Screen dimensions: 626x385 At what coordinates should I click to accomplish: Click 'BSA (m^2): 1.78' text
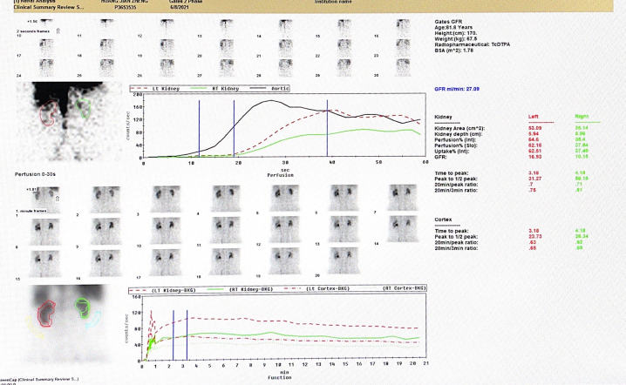[453, 51]
